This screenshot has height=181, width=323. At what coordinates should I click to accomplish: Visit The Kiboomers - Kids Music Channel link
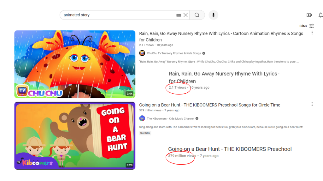[x=171, y=118]
